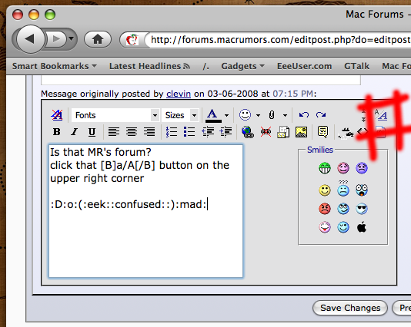The width and height of the screenshot is (411, 327).
Task: Insert image icon
Action: [x=301, y=132]
